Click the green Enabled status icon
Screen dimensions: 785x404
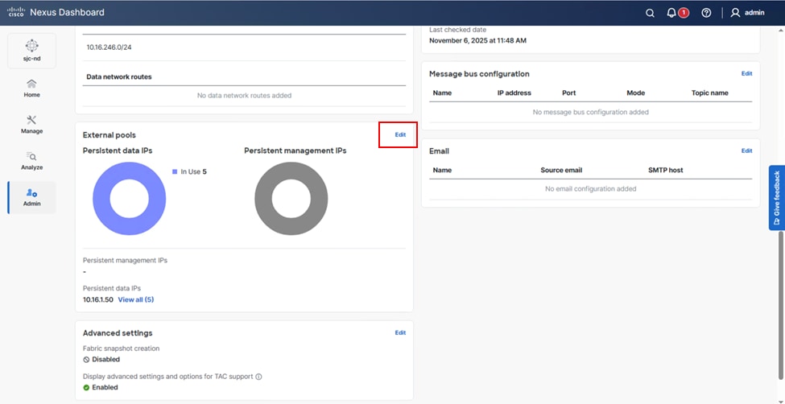tap(86, 387)
